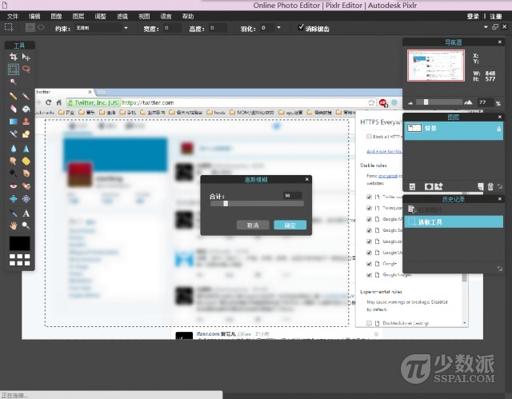Select the Type text tool
The image size is (512, 399).
(26, 213)
